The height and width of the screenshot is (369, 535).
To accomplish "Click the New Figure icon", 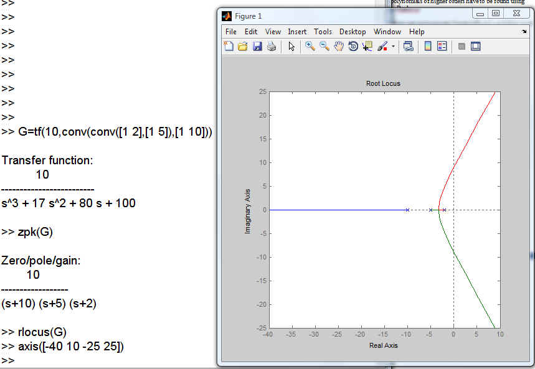I will [228, 46].
